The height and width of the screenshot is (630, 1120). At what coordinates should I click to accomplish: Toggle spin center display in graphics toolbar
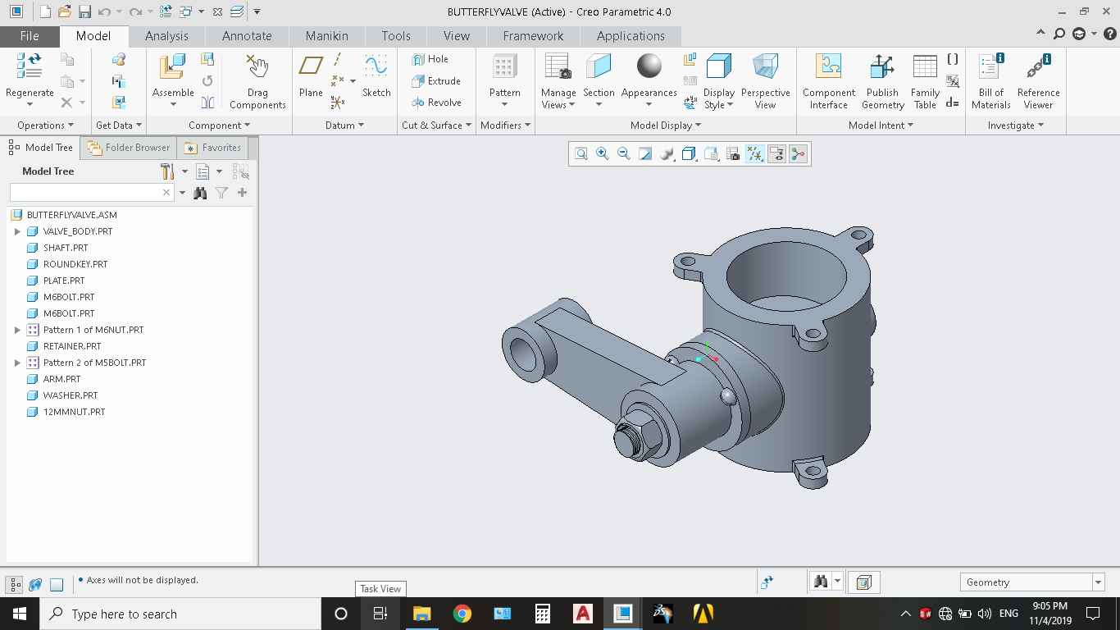(798, 154)
